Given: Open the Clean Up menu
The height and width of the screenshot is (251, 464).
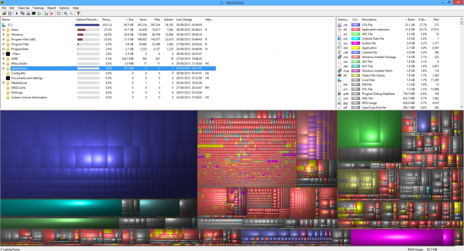Looking at the screenshot, I should [x=24, y=8].
